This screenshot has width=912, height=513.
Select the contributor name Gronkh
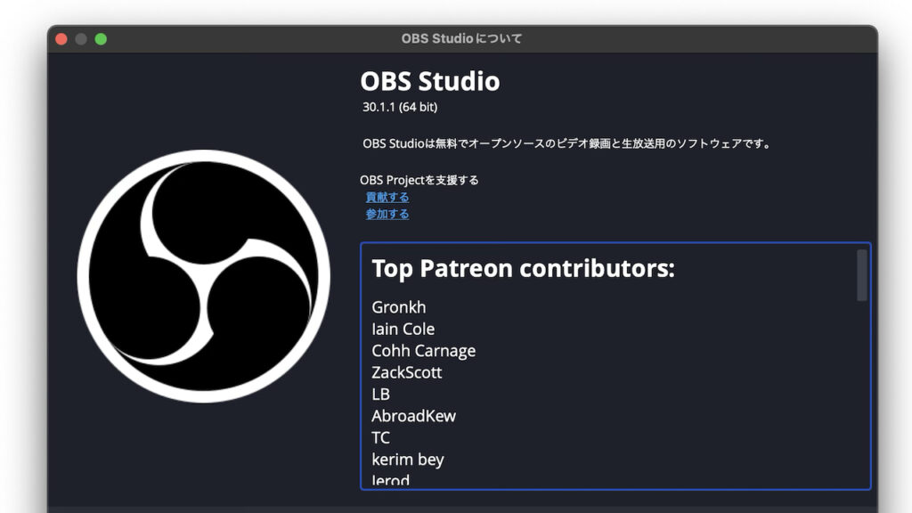(x=398, y=306)
